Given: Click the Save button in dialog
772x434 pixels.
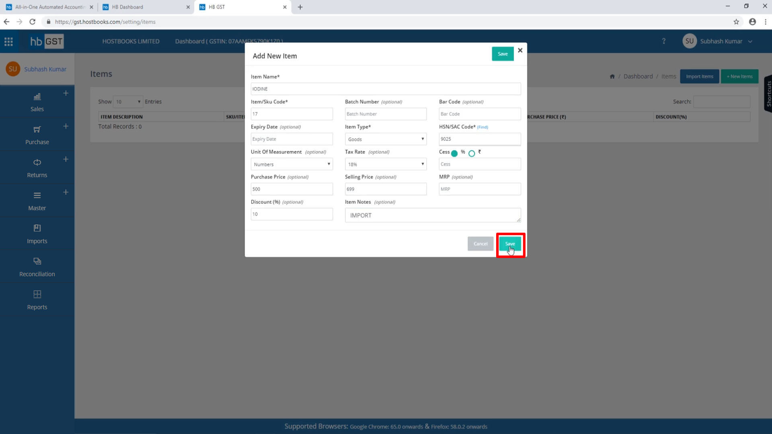Looking at the screenshot, I should coord(509,244).
